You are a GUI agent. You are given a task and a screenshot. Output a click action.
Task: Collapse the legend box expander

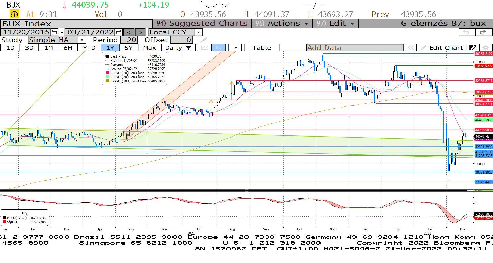coord(105,56)
